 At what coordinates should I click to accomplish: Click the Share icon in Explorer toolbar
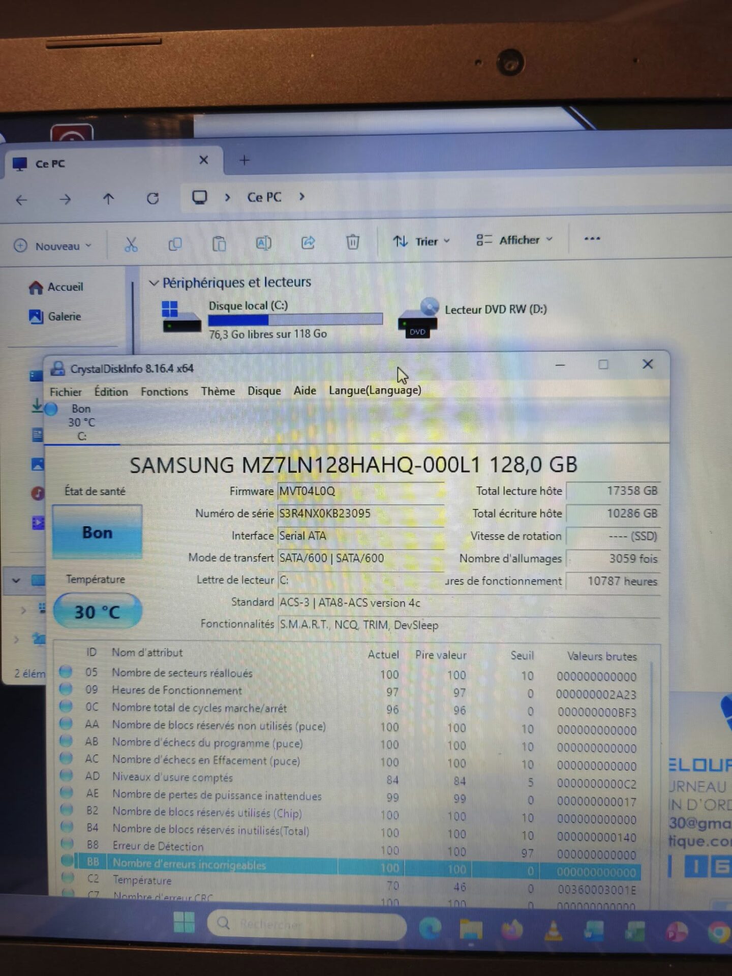308,242
